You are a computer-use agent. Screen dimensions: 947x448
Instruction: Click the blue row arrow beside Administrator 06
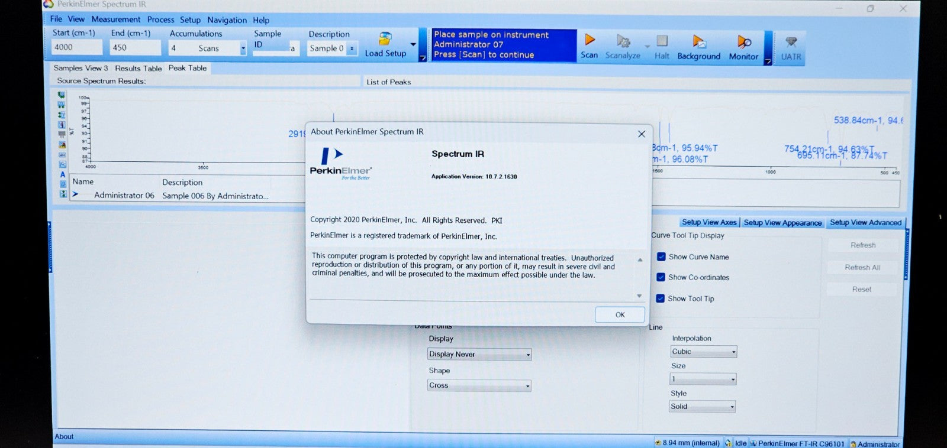click(x=75, y=194)
